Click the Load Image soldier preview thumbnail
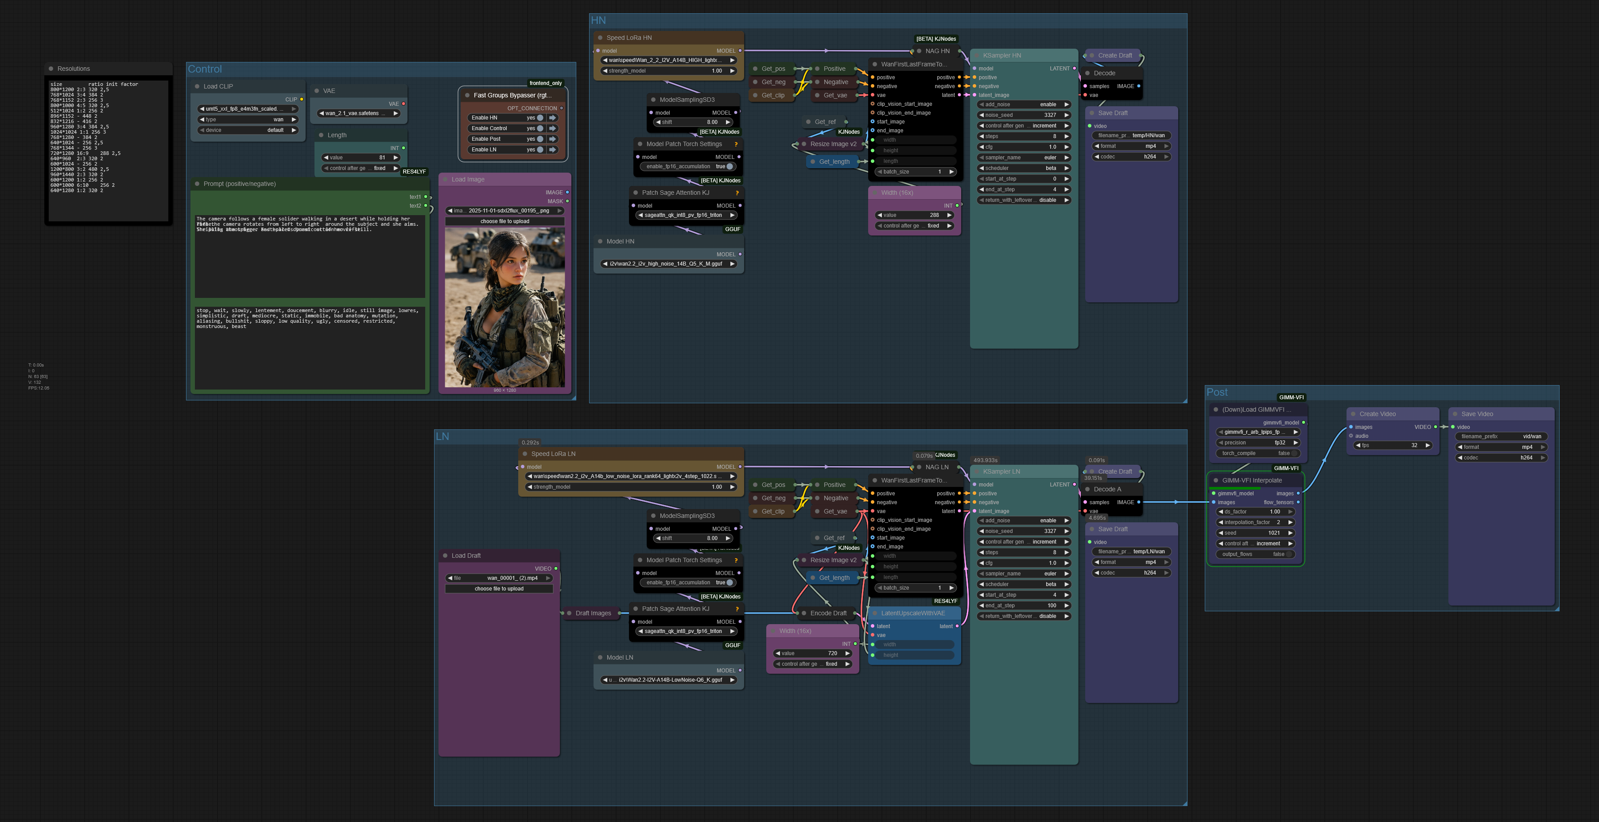The height and width of the screenshot is (822, 1599). pyautogui.click(x=505, y=307)
